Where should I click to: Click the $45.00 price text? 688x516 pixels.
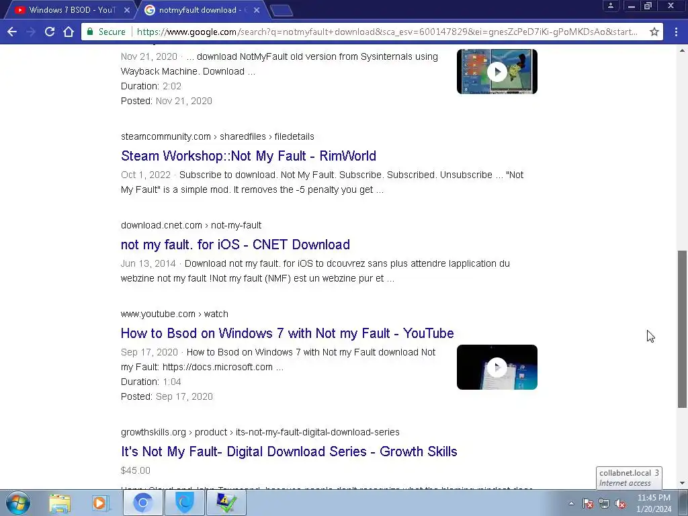click(135, 470)
